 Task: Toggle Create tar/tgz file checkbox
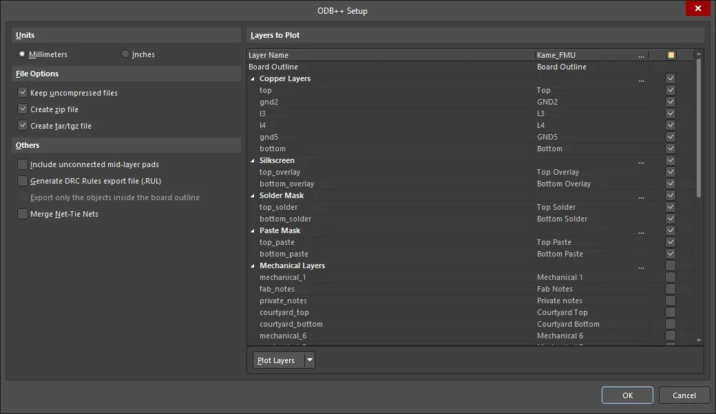[x=22, y=125]
